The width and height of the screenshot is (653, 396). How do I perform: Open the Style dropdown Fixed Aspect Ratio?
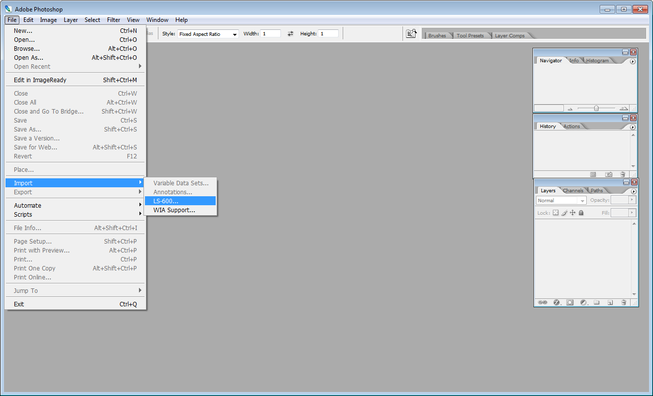pos(208,34)
